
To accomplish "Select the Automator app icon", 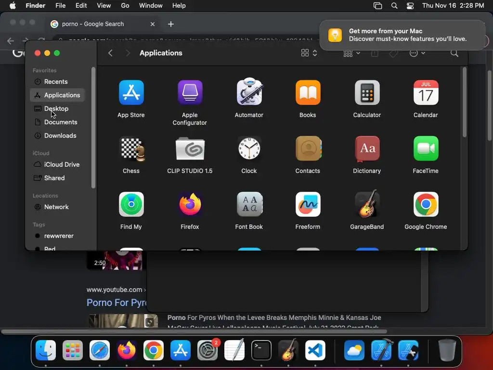I will (x=249, y=92).
